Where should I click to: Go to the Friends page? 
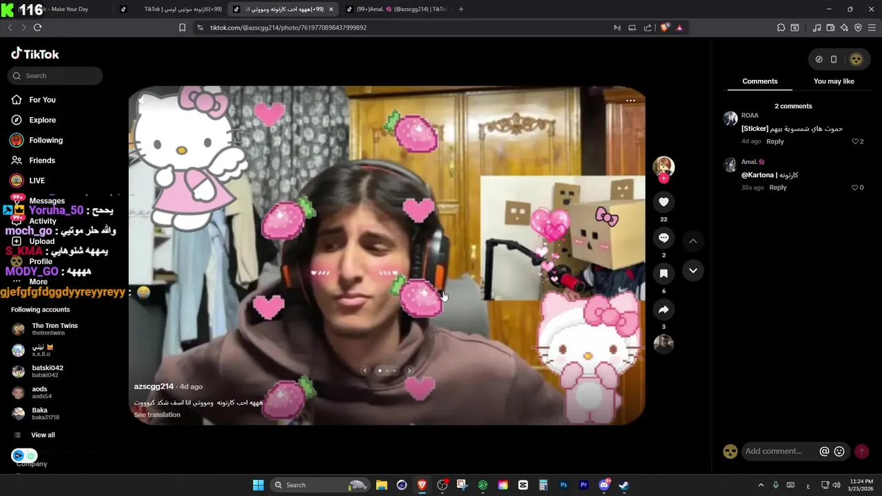point(42,160)
